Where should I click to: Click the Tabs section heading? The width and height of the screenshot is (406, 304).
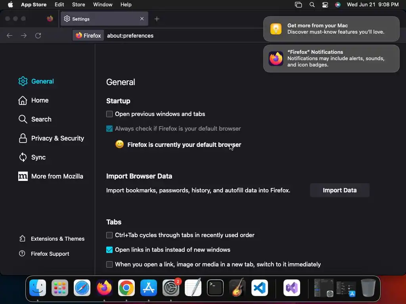pos(114,222)
